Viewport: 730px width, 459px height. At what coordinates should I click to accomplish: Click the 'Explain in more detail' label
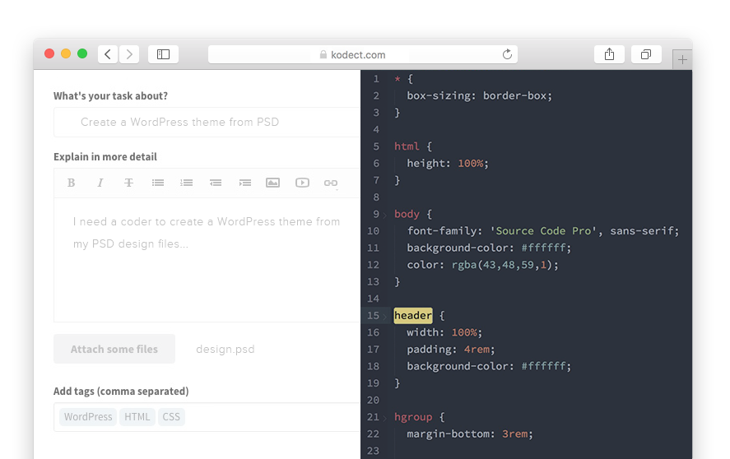pyautogui.click(x=105, y=157)
